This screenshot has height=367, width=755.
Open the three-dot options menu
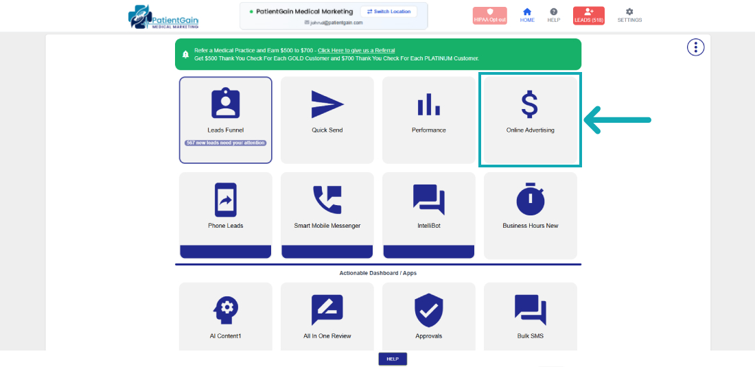[x=695, y=47]
